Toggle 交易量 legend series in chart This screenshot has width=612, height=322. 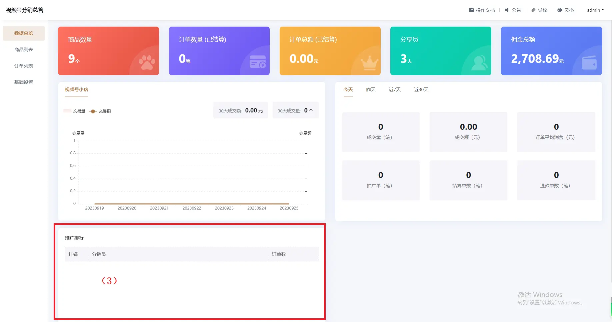click(x=74, y=111)
